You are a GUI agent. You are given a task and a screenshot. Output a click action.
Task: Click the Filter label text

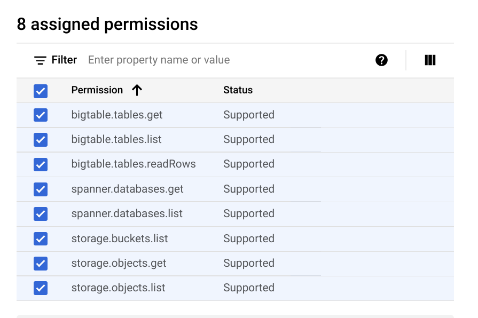[64, 60]
